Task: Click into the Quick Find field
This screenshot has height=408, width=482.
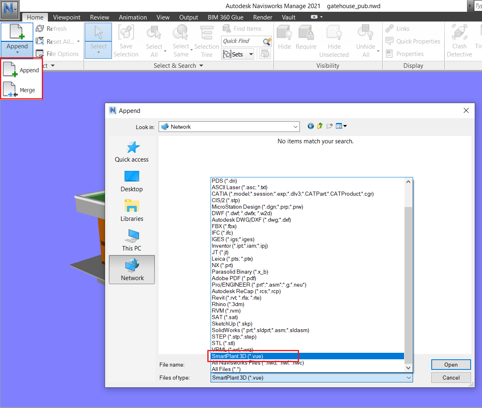Action: 242,41
